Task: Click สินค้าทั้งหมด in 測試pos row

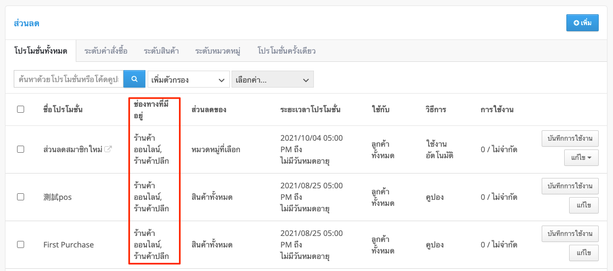Action: tap(212, 197)
